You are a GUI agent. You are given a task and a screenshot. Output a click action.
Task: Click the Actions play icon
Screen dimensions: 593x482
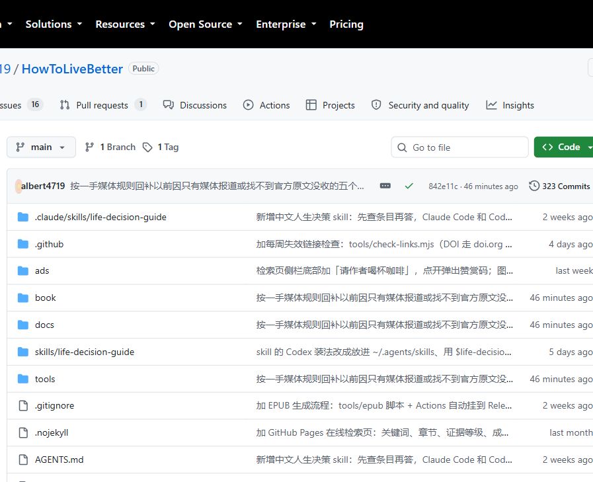(x=248, y=105)
